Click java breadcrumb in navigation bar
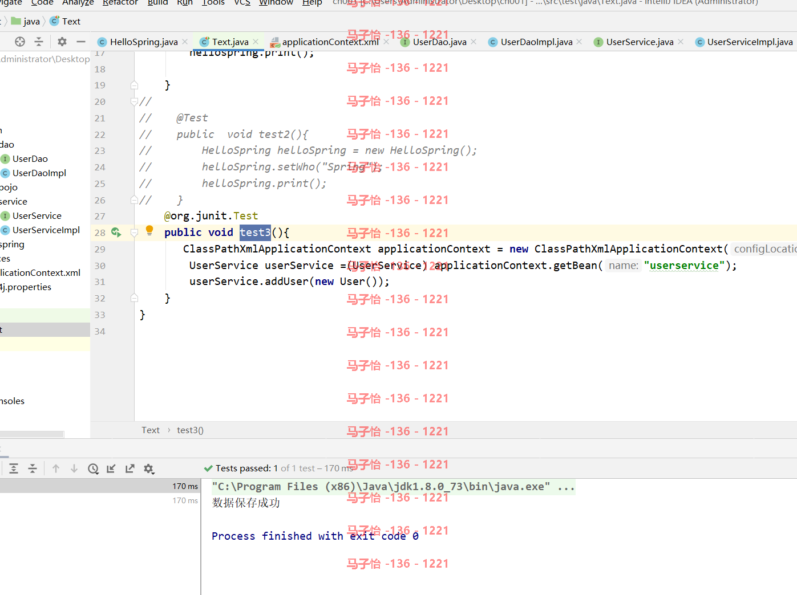The height and width of the screenshot is (595, 797). coord(26,21)
